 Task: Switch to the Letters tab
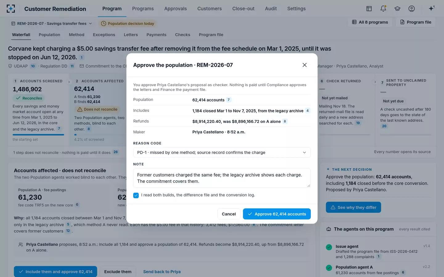131,35
